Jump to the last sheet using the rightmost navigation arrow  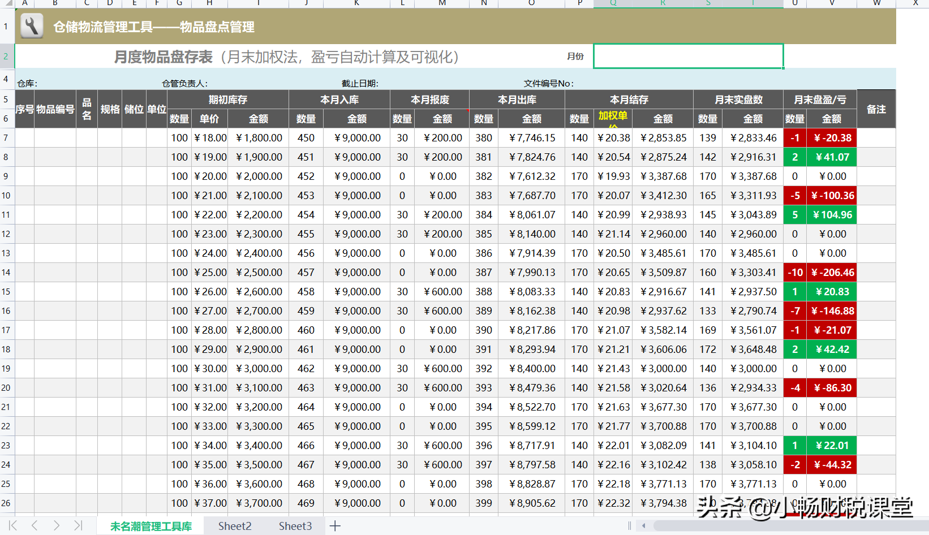click(x=78, y=526)
